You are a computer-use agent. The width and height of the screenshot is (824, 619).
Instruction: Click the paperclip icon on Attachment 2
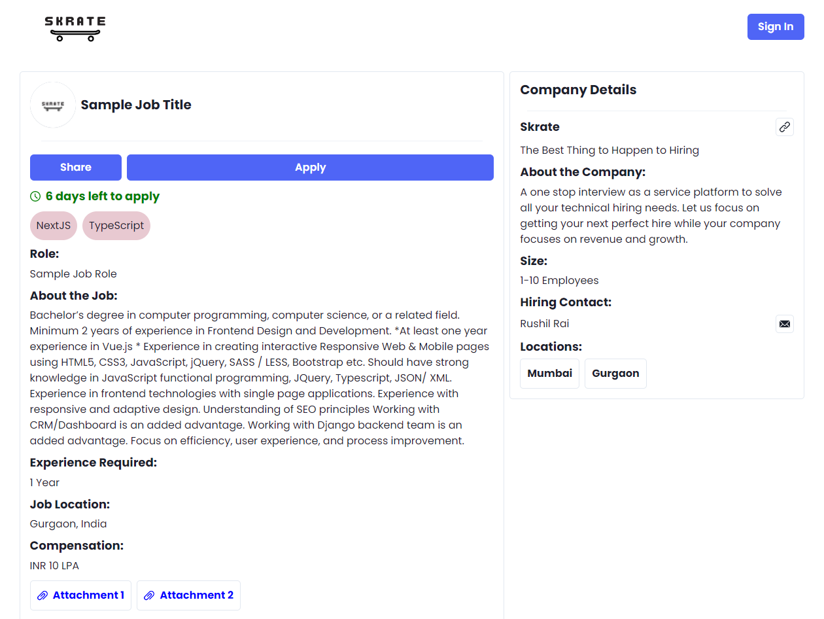tap(149, 595)
